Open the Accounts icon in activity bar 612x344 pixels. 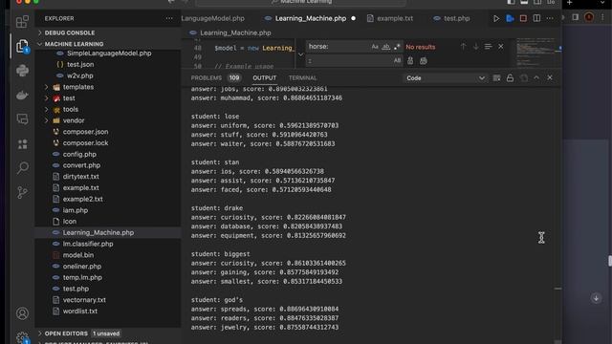point(22,313)
